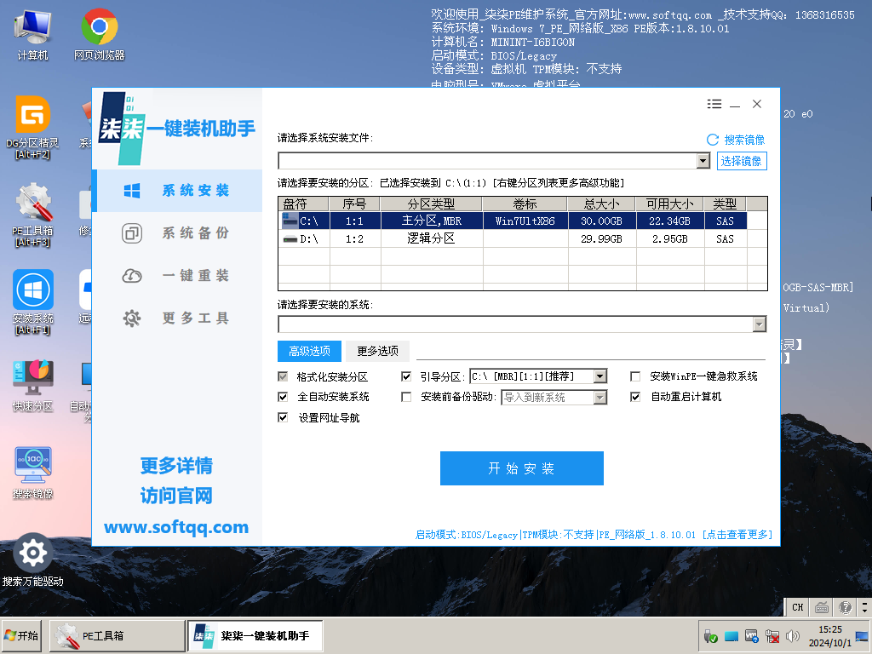The height and width of the screenshot is (654, 872).
Task: Toggle 全自动安装系统 checkbox
Action: [283, 397]
